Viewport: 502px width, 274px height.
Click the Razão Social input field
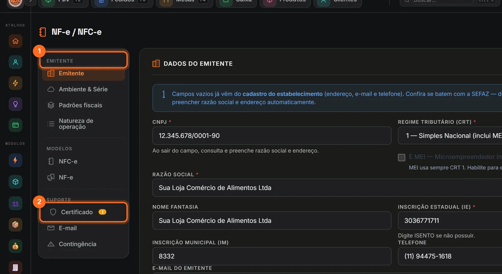tap(327, 188)
